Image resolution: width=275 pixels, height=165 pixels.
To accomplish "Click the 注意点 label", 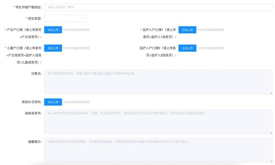I will [36, 73].
